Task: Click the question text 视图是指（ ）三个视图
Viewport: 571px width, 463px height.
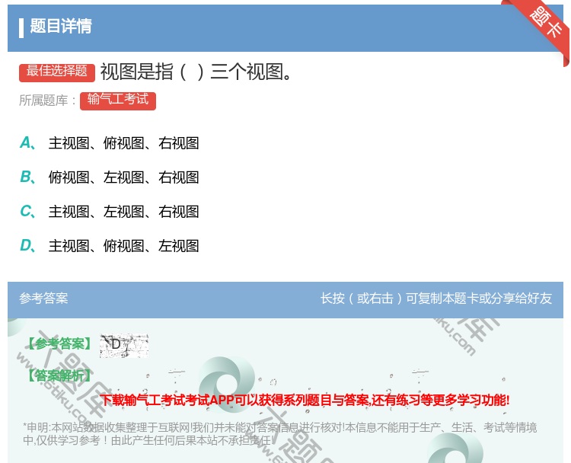Action: coord(196,72)
